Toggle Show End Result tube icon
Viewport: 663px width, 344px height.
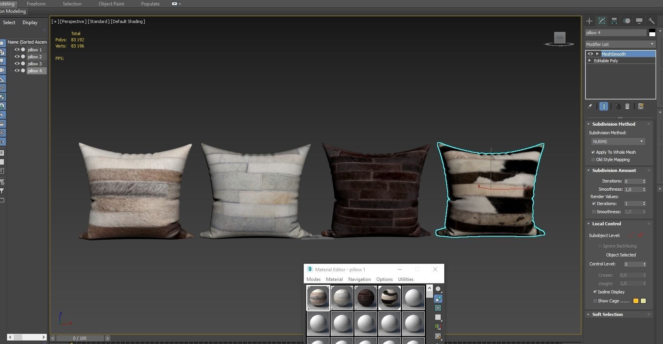(x=603, y=106)
